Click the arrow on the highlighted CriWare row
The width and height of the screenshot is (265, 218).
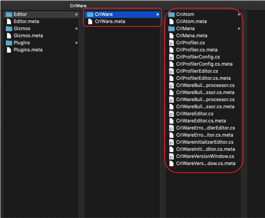158,14
